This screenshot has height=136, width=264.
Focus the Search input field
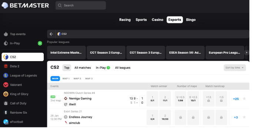pos(81,6)
